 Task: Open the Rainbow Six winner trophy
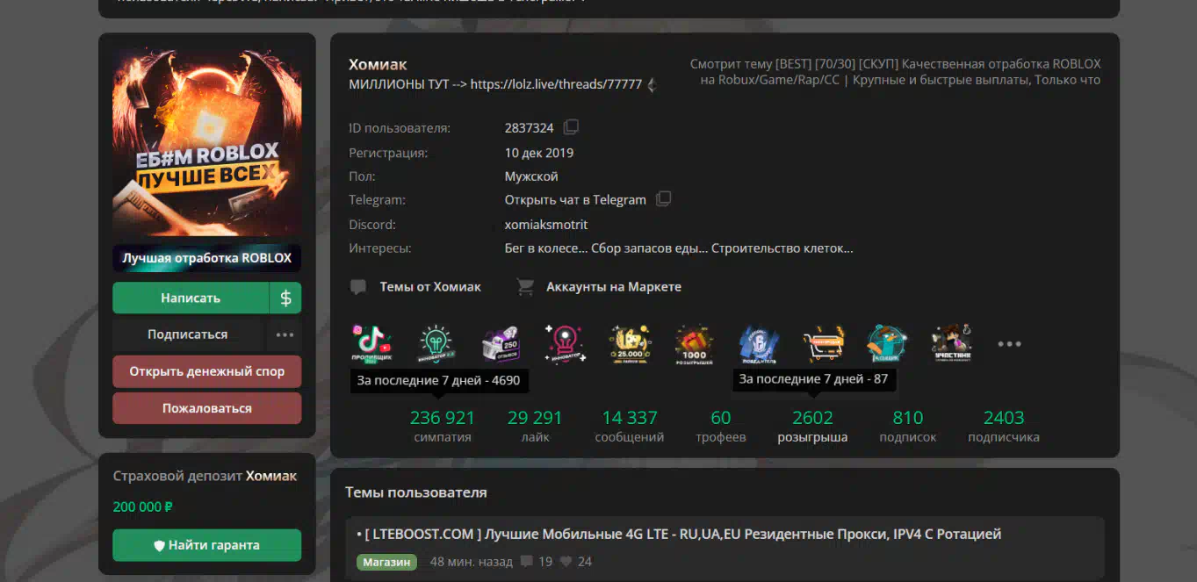(760, 343)
